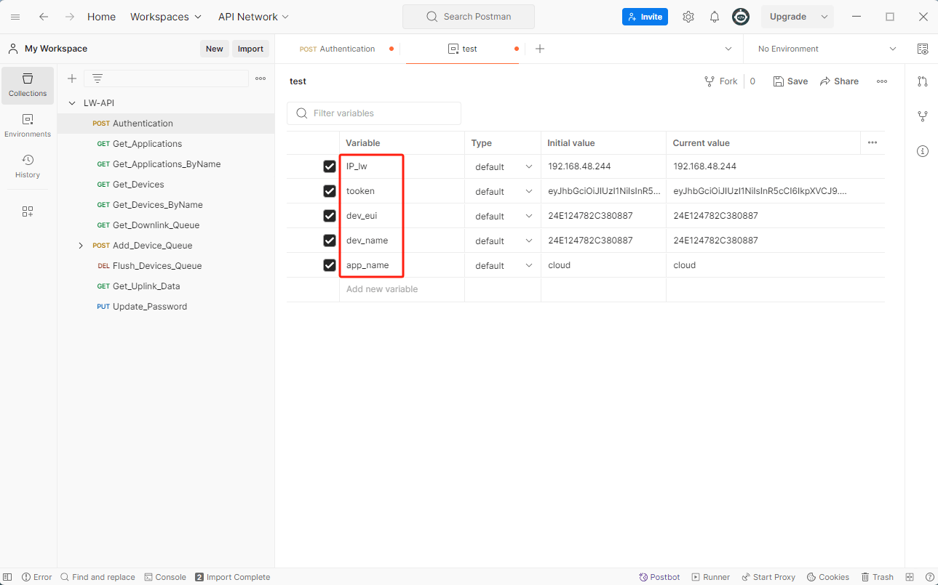
Task: Click the Add new variable cell
Action: 402,289
